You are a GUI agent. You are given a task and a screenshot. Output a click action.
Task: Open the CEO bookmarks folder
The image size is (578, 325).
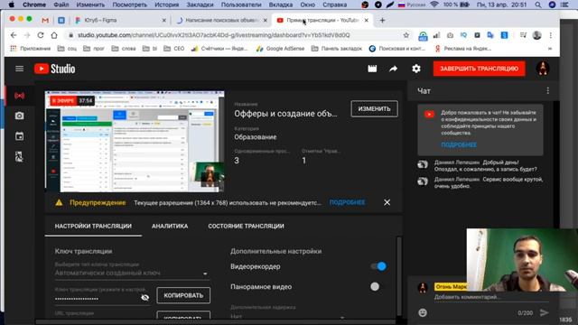pyautogui.click(x=174, y=48)
